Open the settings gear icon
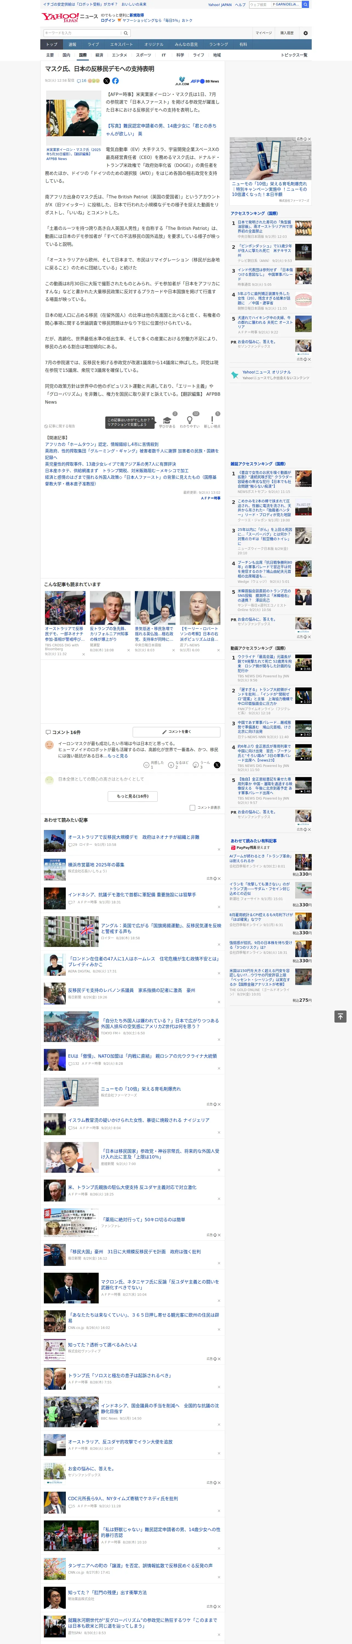 (305, 33)
